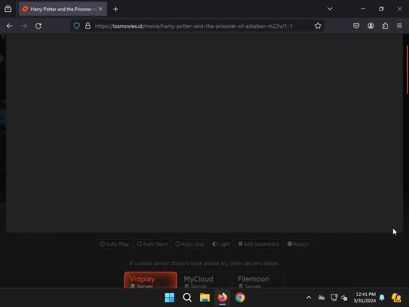This screenshot has width=409, height=307.
Task: Toggle Auto Skip option
Action: (x=190, y=244)
